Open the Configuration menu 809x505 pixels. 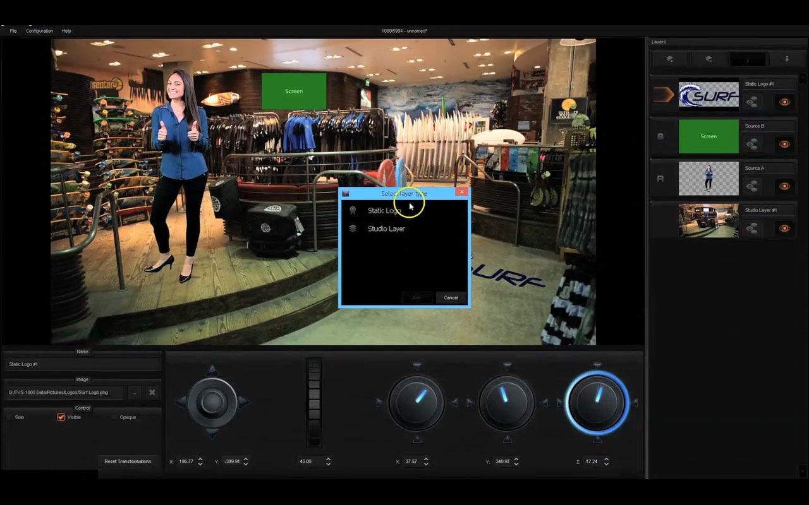click(x=39, y=30)
